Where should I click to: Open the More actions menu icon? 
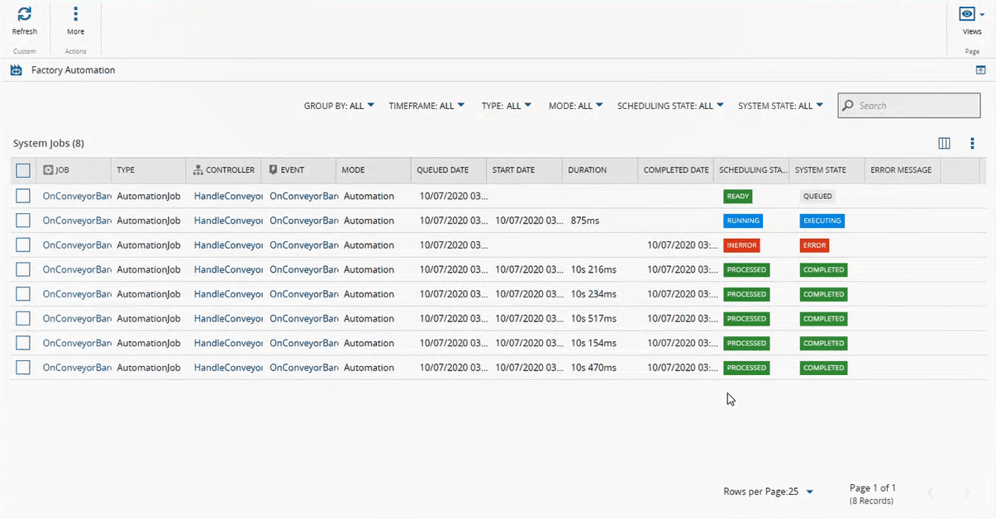(75, 15)
